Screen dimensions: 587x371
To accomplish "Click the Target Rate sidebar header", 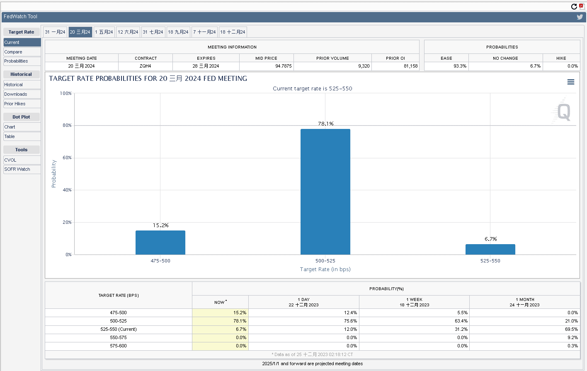I will click(22, 32).
